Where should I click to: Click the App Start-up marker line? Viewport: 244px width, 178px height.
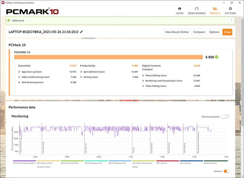[x=84, y=139]
